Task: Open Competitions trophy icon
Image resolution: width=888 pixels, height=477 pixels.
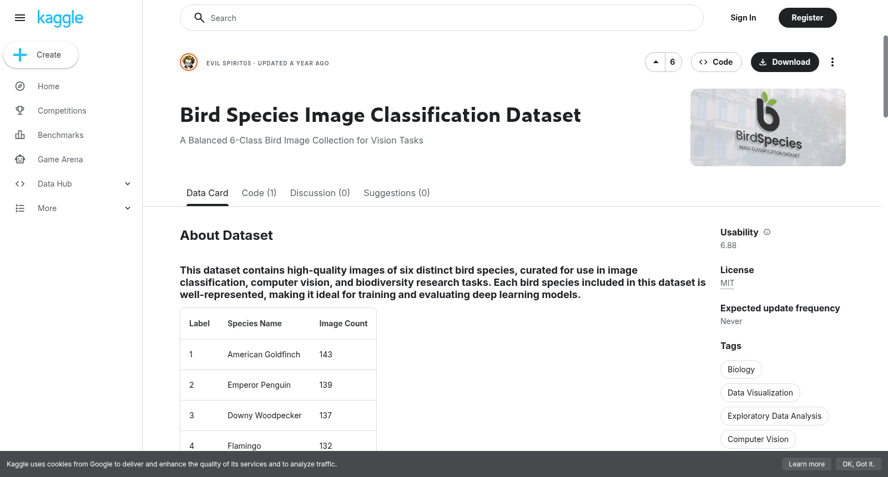Action: tap(20, 111)
